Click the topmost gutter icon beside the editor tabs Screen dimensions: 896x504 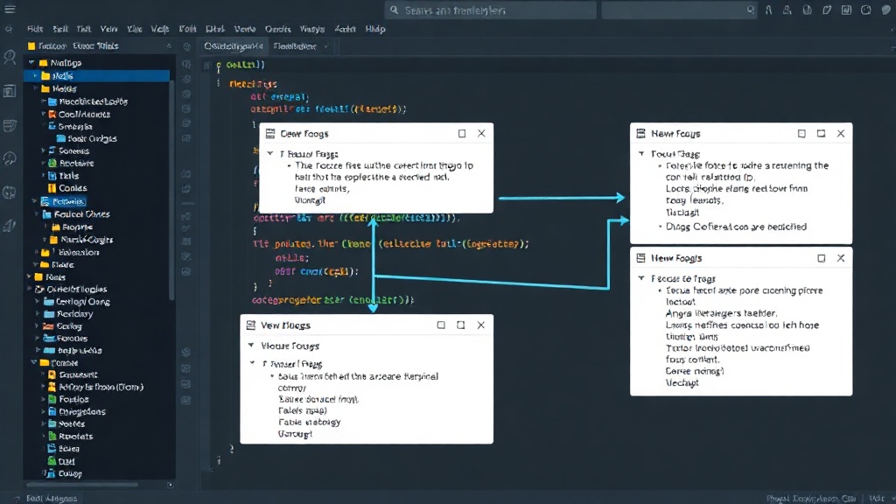187,46
